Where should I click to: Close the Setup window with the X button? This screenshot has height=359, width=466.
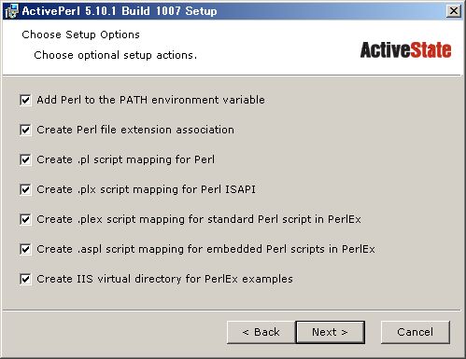pos(454,11)
